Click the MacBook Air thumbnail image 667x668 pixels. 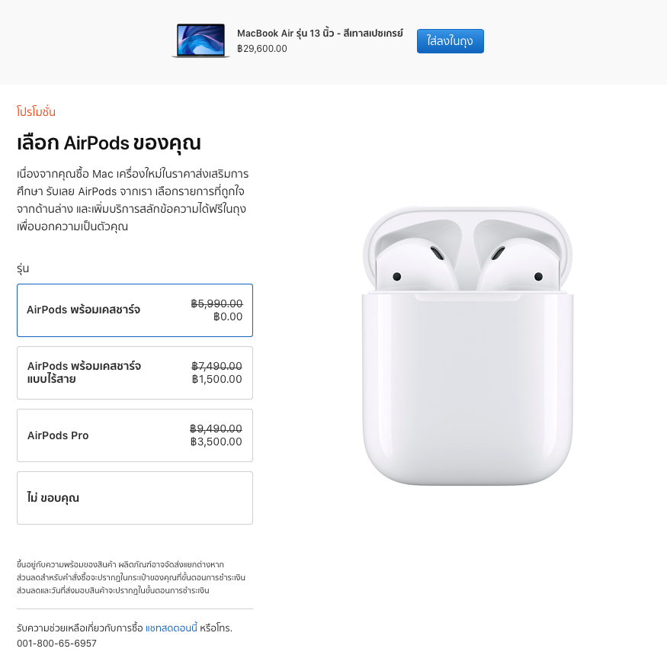200,41
